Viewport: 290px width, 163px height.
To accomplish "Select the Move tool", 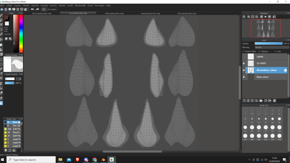I will tap(1, 39).
